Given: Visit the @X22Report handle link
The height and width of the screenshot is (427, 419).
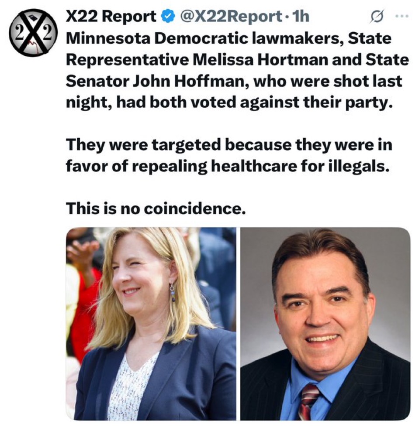Looking at the screenshot, I should 231,16.
